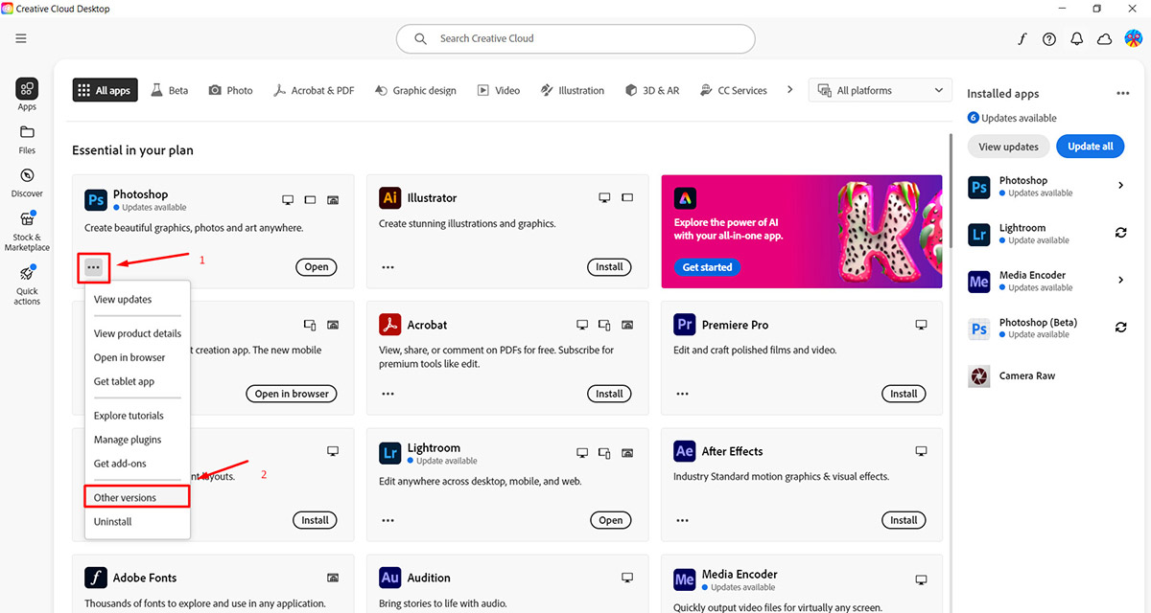The height and width of the screenshot is (613, 1151).
Task: Open Quick actions in sidebar
Action: (27, 285)
